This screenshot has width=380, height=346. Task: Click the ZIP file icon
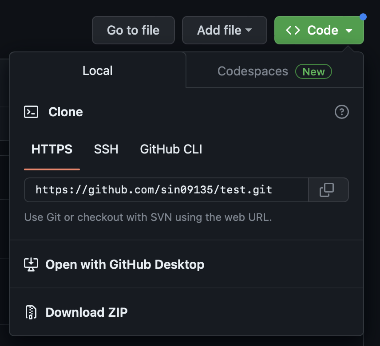pyautogui.click(x=31, y=312)
